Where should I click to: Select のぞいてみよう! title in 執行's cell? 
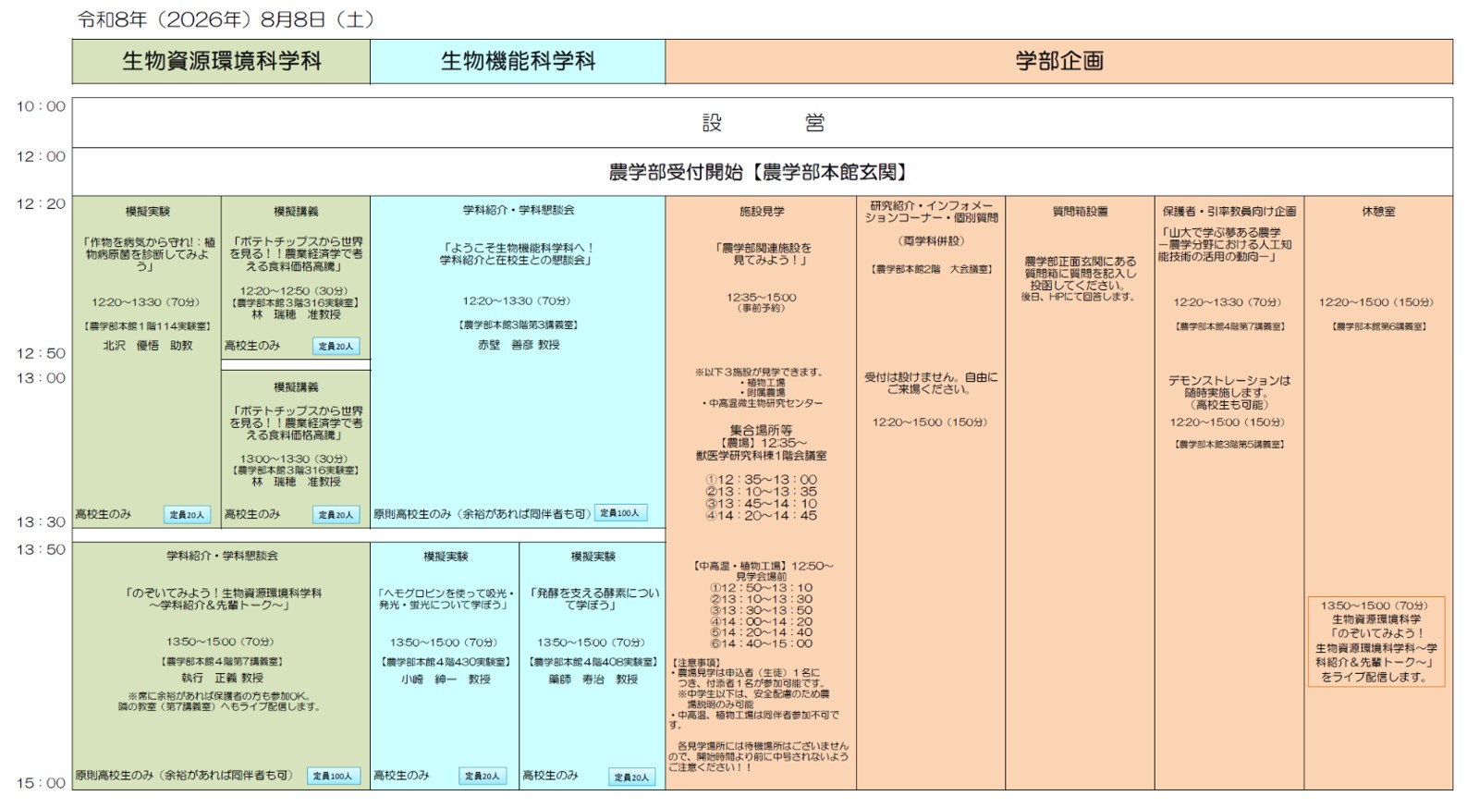(222, 599)
